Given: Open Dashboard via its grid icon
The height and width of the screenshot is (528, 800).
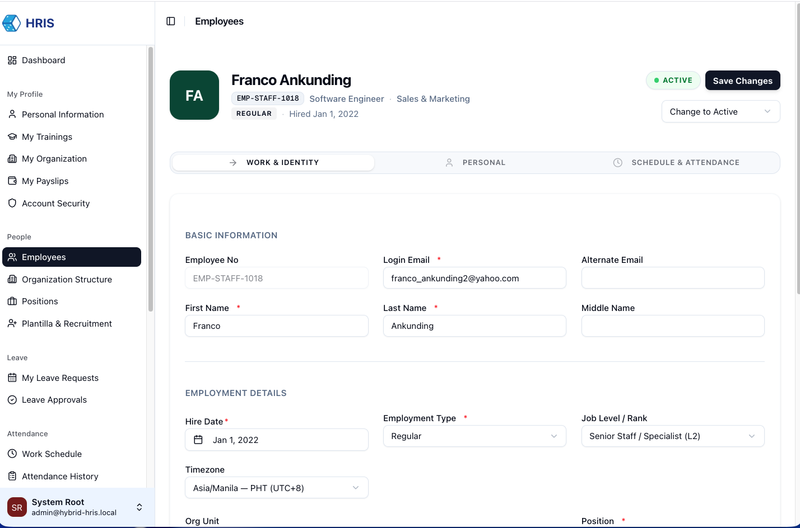Looking at the screenshot, I should [x=12, y=60].
